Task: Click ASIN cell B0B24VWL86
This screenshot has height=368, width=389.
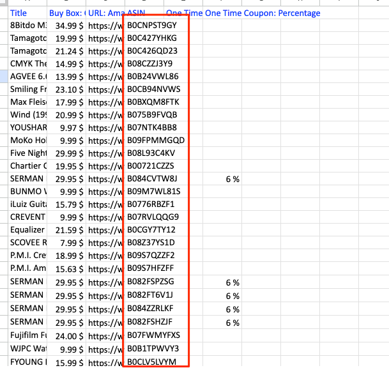Action: (x=144, y=77)
